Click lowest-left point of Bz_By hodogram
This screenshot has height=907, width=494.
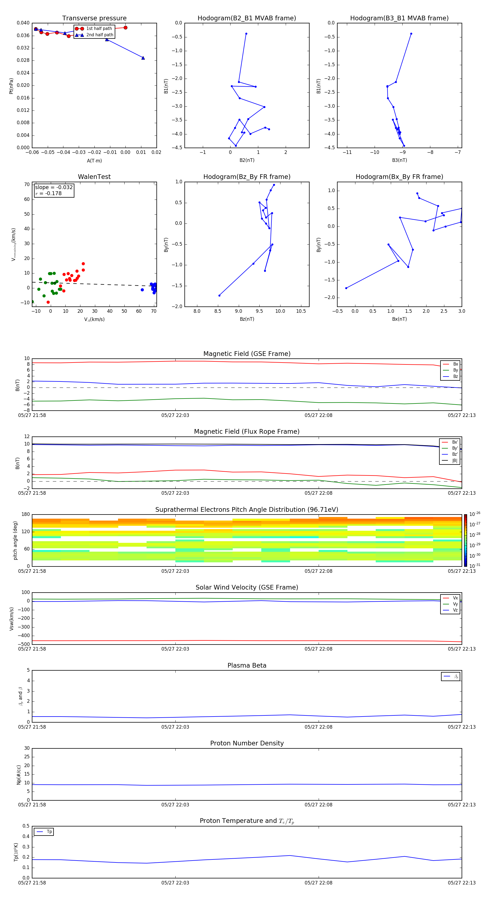tap(219, 295)
